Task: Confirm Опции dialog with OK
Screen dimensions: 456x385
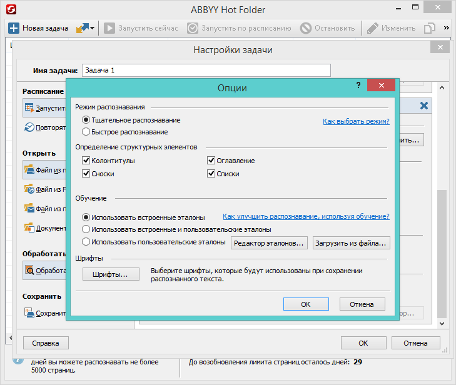Action: coord(306,304)
